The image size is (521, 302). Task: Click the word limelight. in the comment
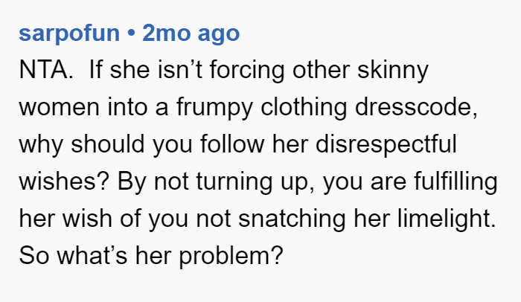point(447,219)
